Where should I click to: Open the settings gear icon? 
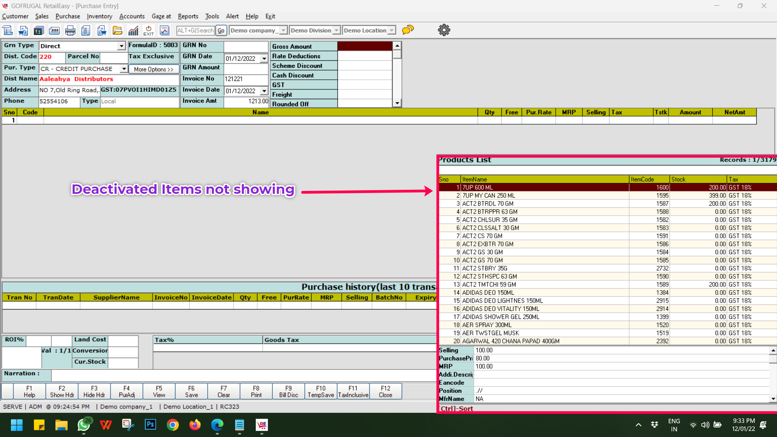pos(444,30)
